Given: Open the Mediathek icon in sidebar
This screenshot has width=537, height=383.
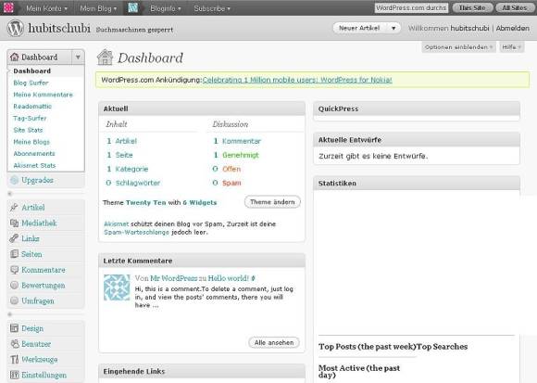Looking at the screenshot, I should tap(14, 223).
